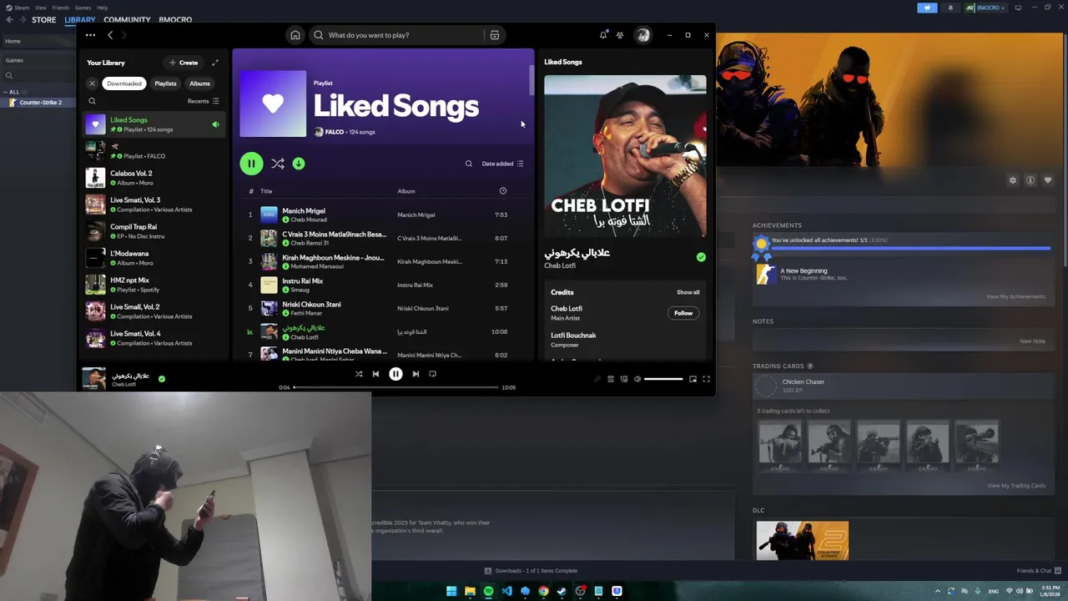
Task: Open View My Achievements in Steam
Action: tap(1015, 296)
